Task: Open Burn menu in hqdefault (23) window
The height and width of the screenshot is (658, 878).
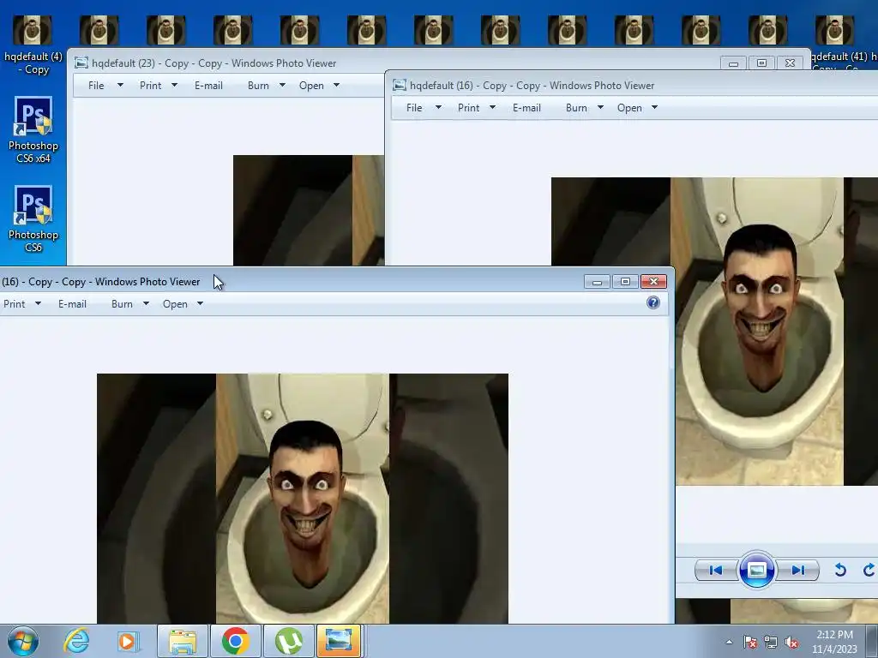Action: tap(258, 86)
